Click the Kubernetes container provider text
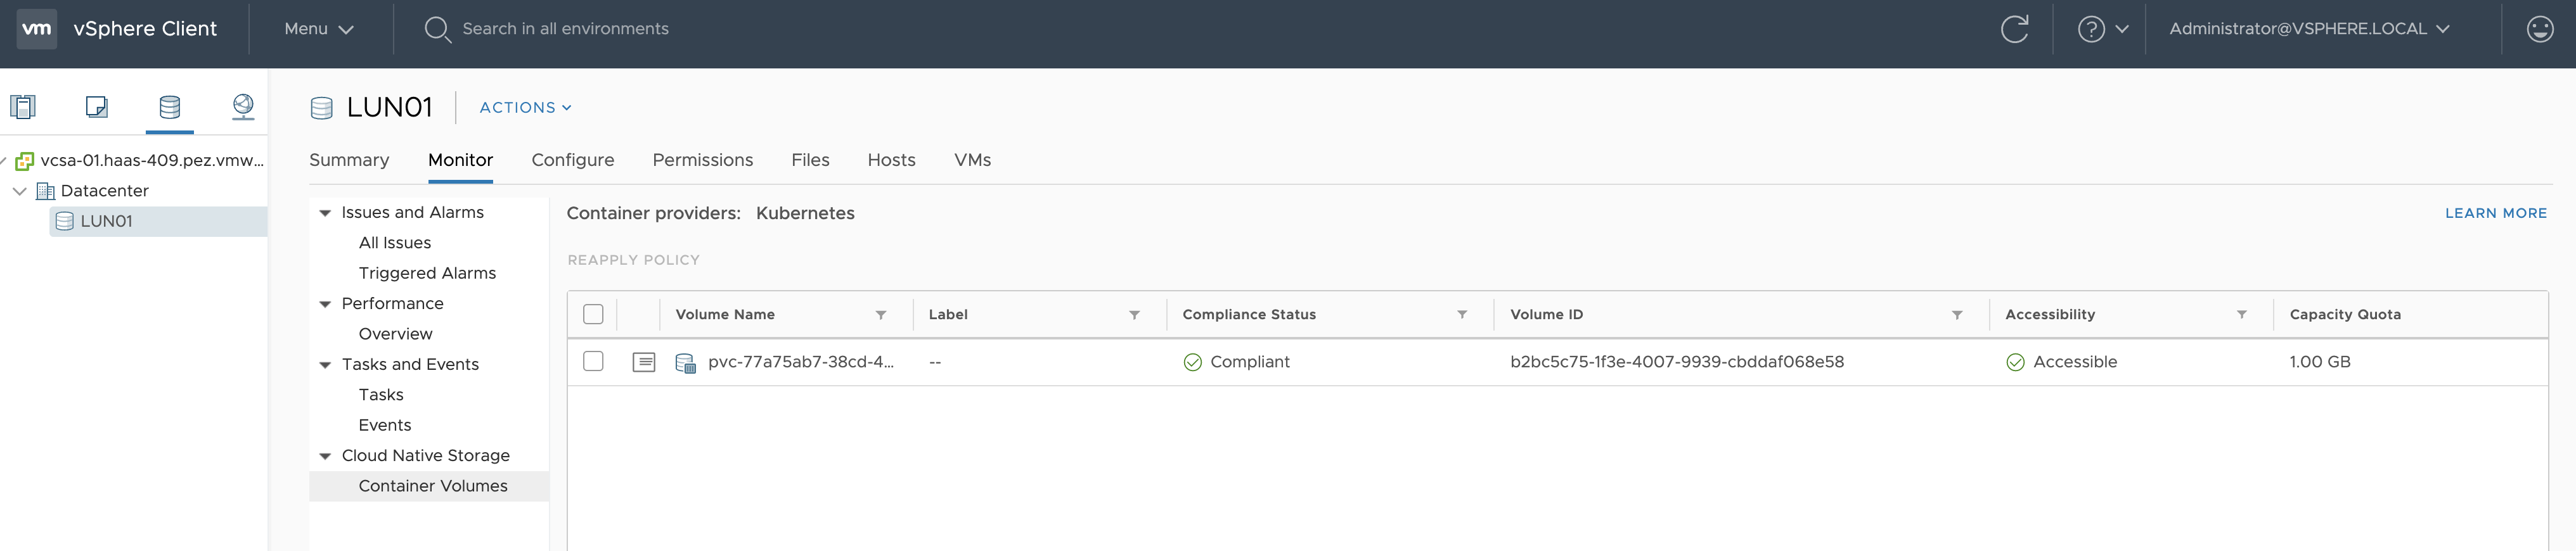This screenshot has height=551, width=2576. point(805,213)
